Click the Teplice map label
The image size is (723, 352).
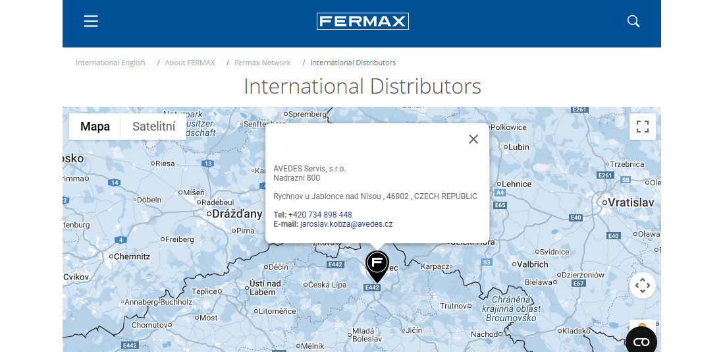tap(204, 291)
